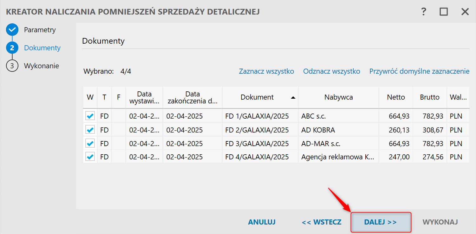Sort by the Netto column header
476x234 pixels.
tap(396, 97)
